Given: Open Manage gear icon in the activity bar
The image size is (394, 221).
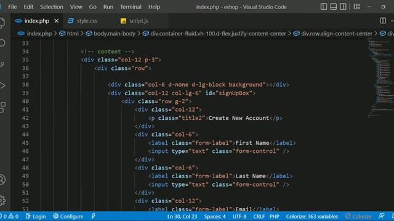Looking at the screenshot, I should point(2,200).
